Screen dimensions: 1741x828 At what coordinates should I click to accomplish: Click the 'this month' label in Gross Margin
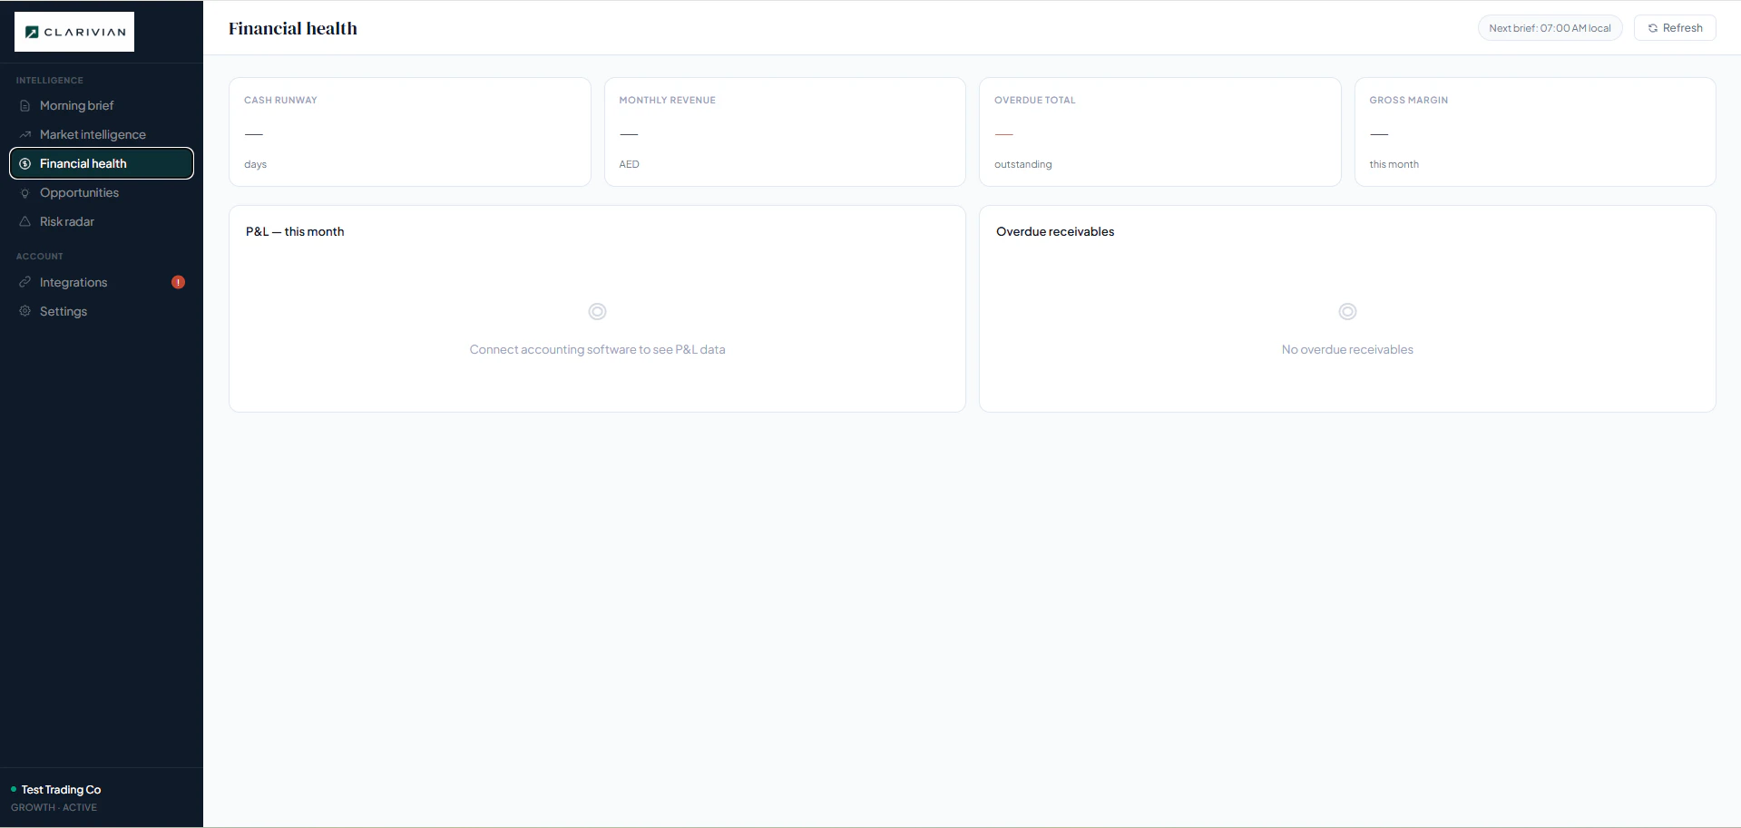click(1394, 165)
